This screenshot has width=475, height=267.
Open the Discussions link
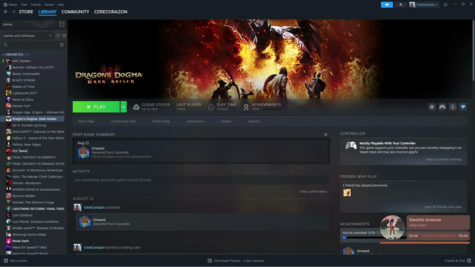[196, 121]
